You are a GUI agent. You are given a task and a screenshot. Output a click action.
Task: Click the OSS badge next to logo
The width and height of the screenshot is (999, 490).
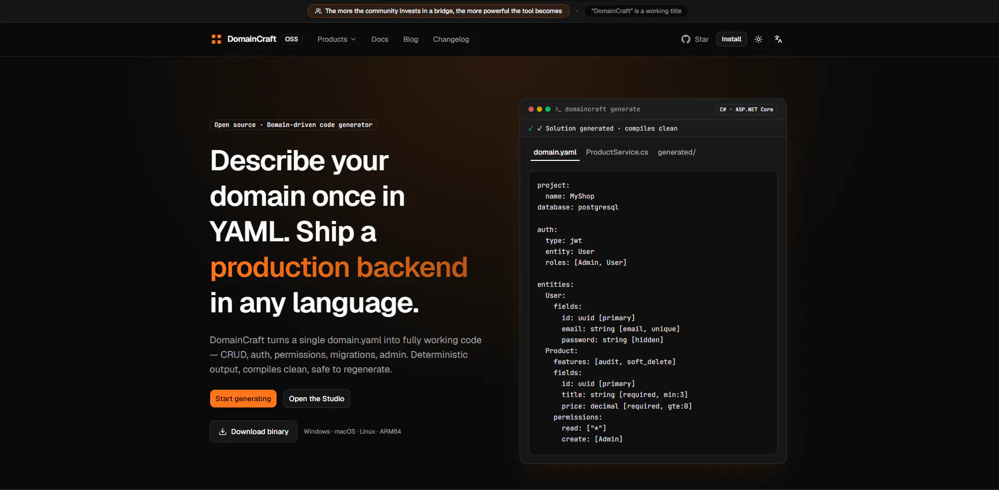[x=292, y=39]
